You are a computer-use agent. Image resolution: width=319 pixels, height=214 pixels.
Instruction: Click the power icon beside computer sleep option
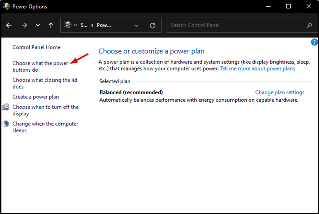pos(6,124)
